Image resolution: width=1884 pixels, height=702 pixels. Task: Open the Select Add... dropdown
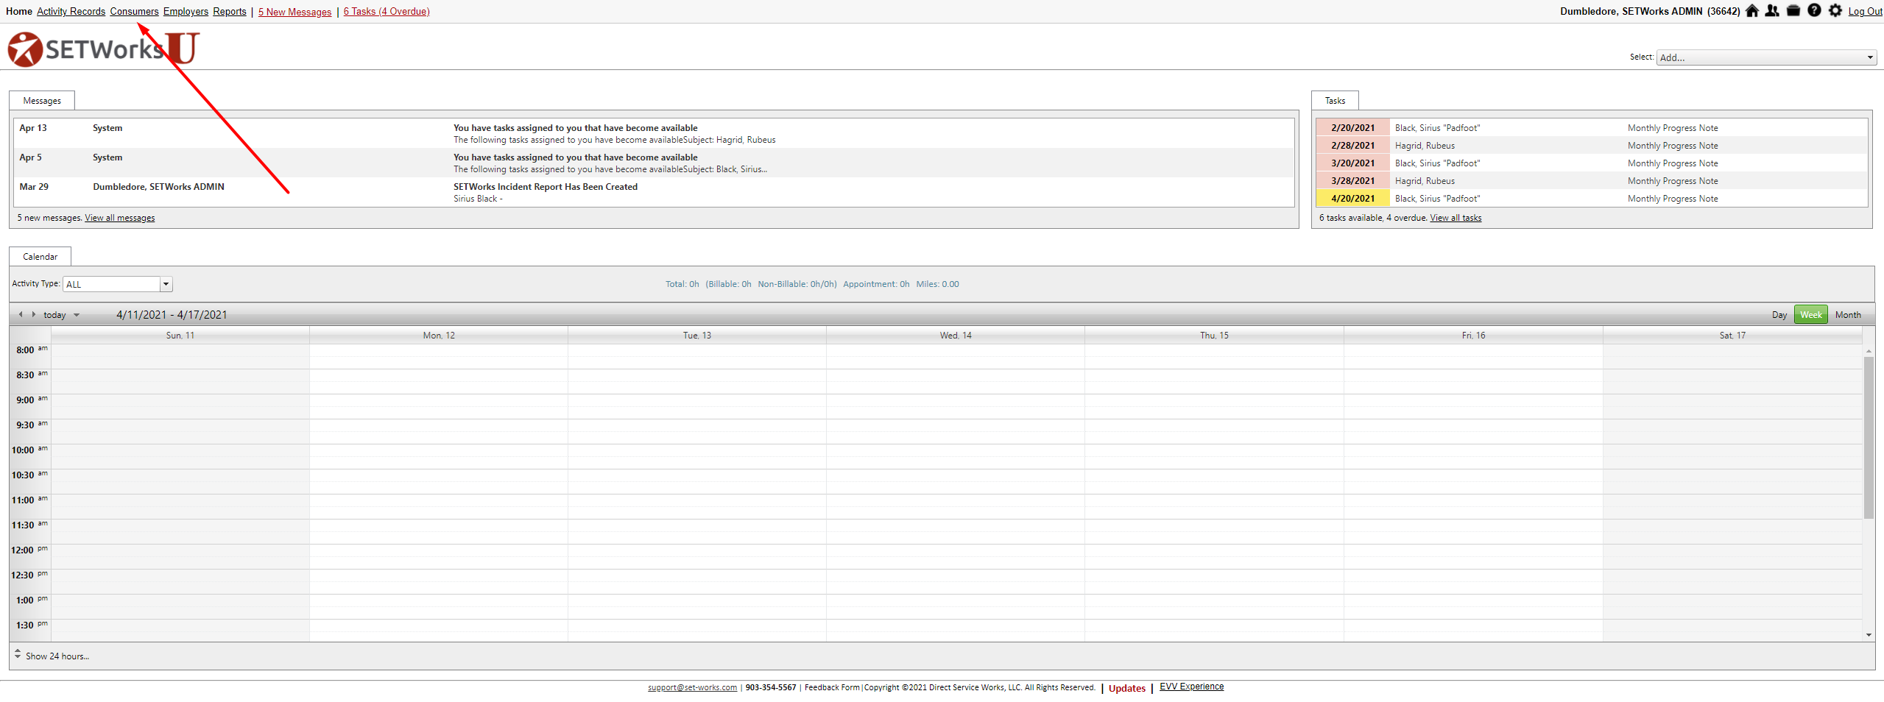point(1765,57)
